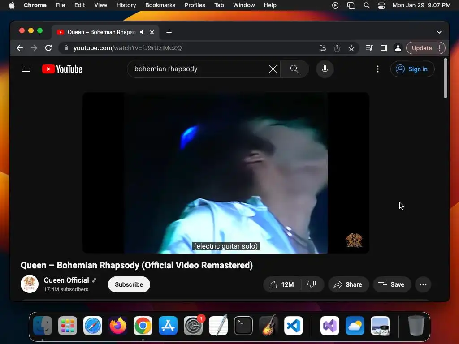Viewport: 459px width, 344px height.
Task: Install app icon in address bar
Action: [x=323, y=48]
